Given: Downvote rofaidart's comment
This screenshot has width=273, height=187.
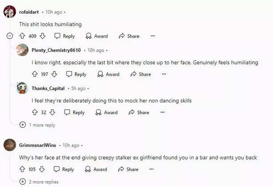Looking at the screenshot, I should pos(43,36).
